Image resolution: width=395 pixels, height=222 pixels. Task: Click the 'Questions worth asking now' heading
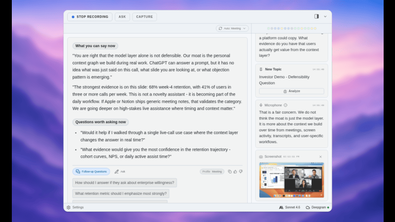100,122
